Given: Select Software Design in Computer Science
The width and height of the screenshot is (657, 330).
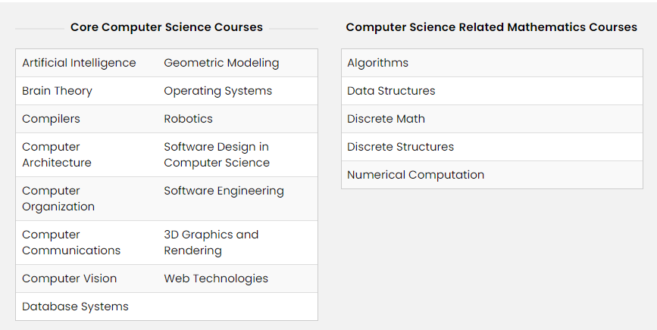Looking at the screenshot, I should [x=217, y=154].
